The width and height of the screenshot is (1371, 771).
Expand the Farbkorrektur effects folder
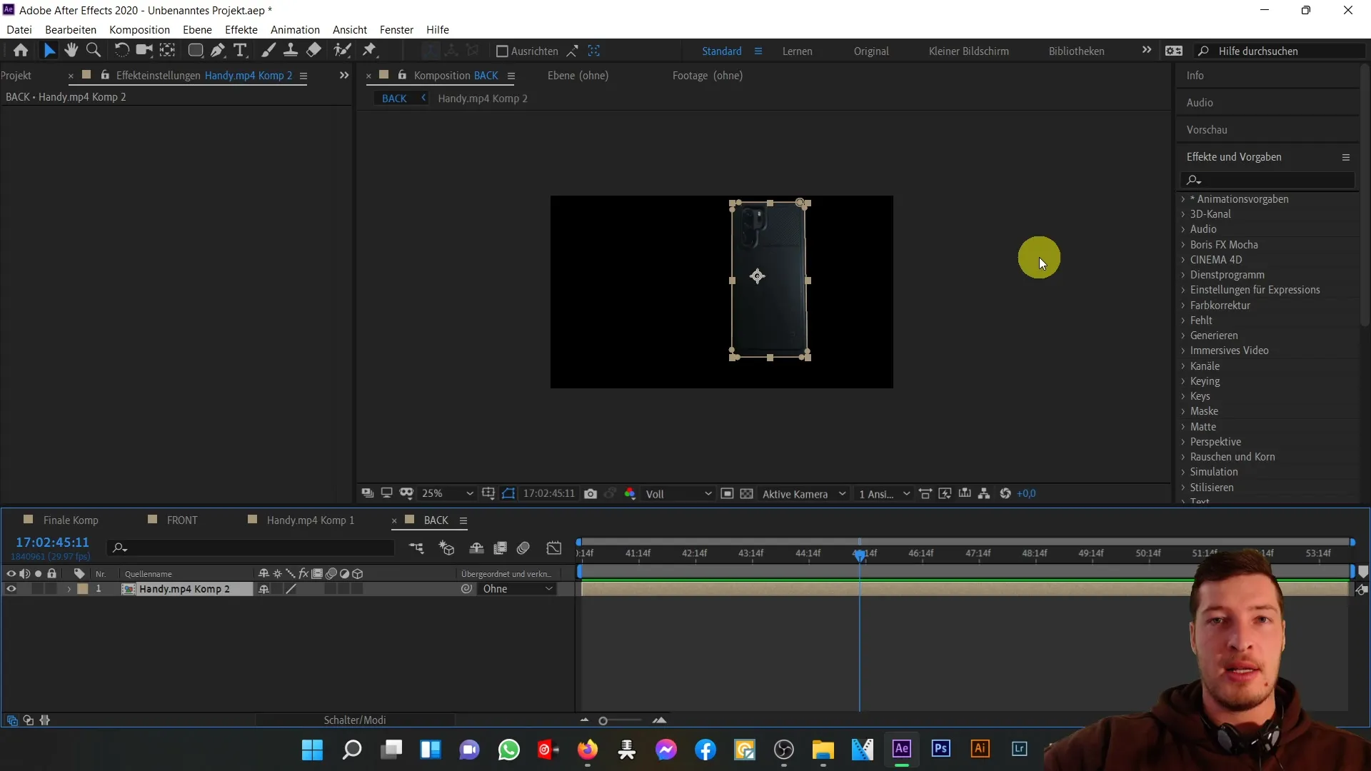[1185, 305]
